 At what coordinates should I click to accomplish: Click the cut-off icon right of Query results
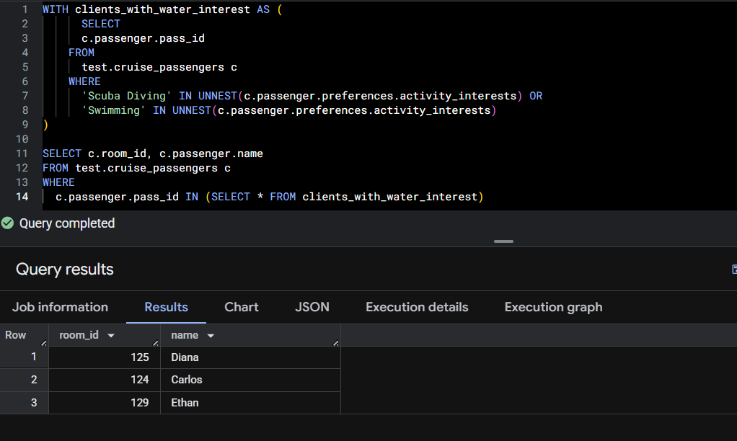[734, 269]
